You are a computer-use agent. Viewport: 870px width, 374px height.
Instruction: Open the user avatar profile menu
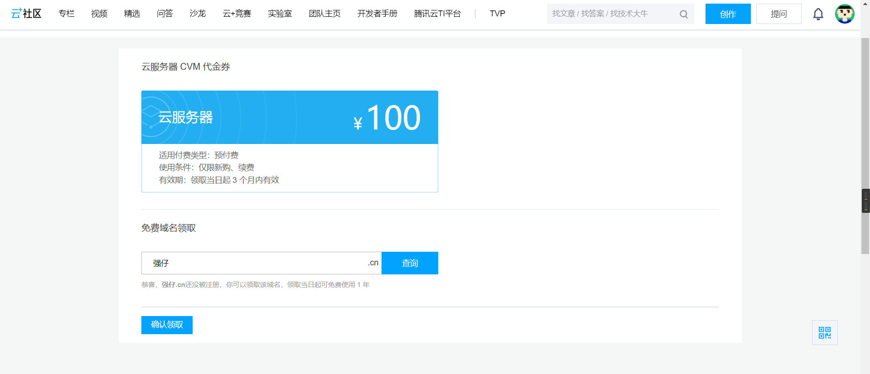pyautogui.click(x=845, y=14)
